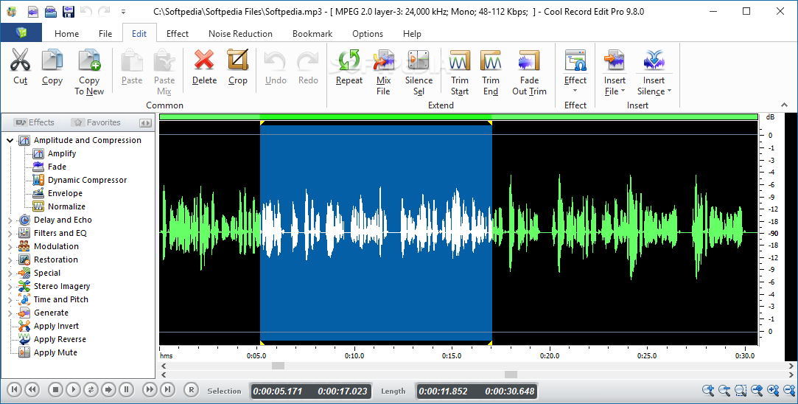Expand the Filters and EQ category
This screenshot has height=404, width=798.
tap(10, 233)
